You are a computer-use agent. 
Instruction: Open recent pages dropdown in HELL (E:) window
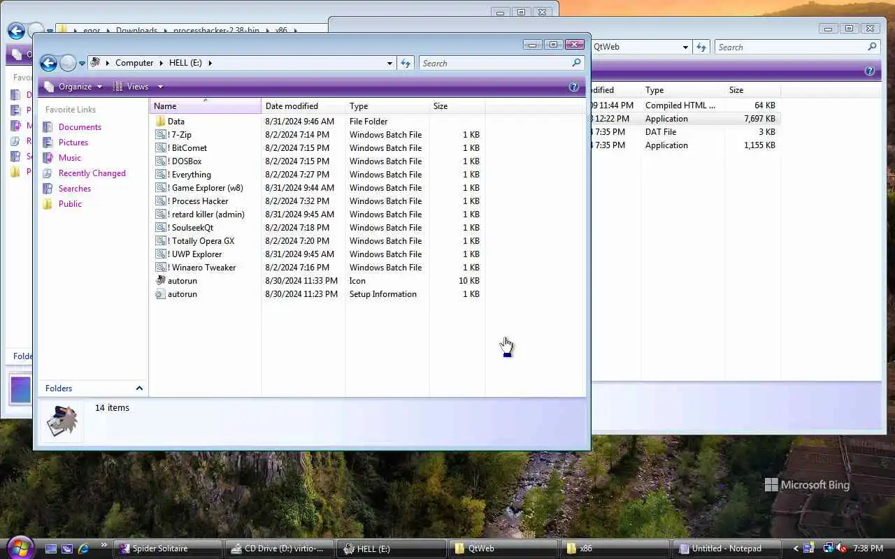point(82,64)
